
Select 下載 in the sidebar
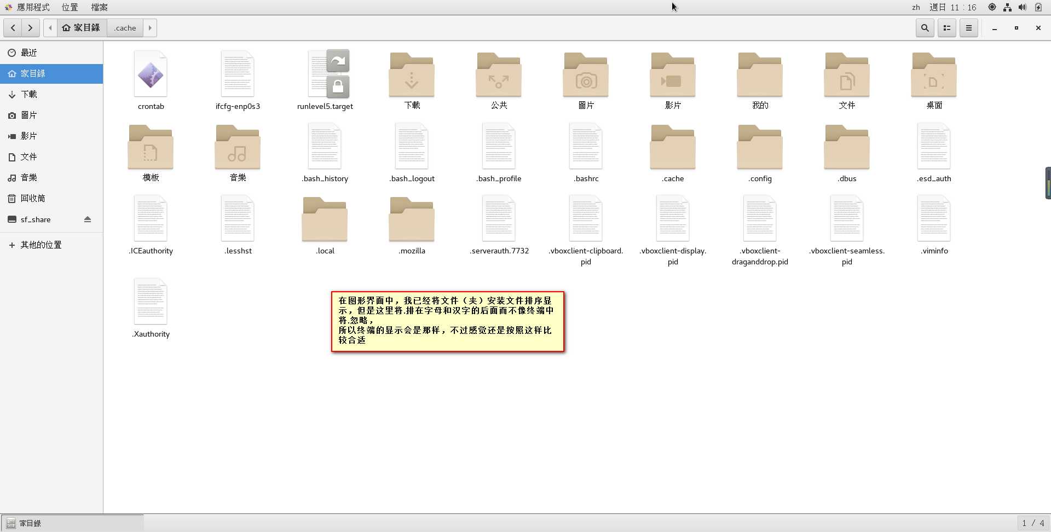pyautogui.click(x=51, y=94)
